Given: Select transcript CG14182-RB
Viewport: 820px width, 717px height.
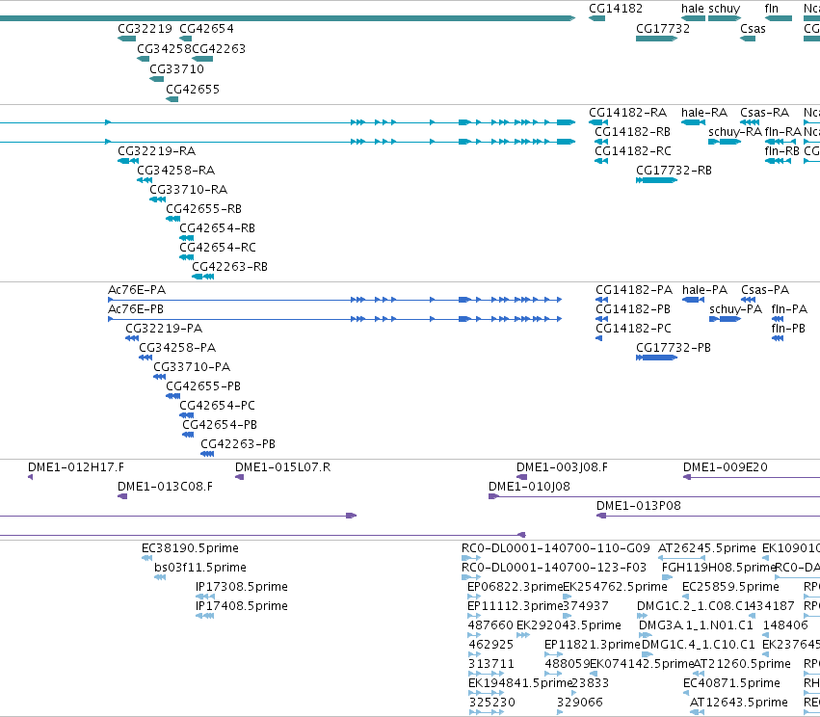Looking at the screenshot, I should (632, 132).
